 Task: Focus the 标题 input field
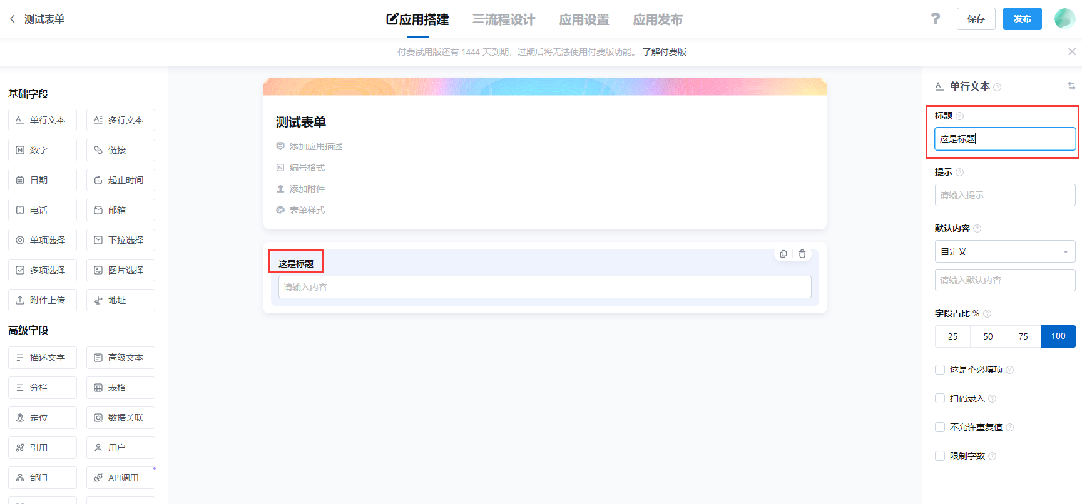click(x=1005, y=139)
